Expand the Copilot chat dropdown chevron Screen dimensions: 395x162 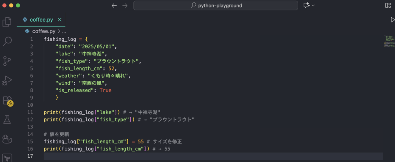(313, 5)
